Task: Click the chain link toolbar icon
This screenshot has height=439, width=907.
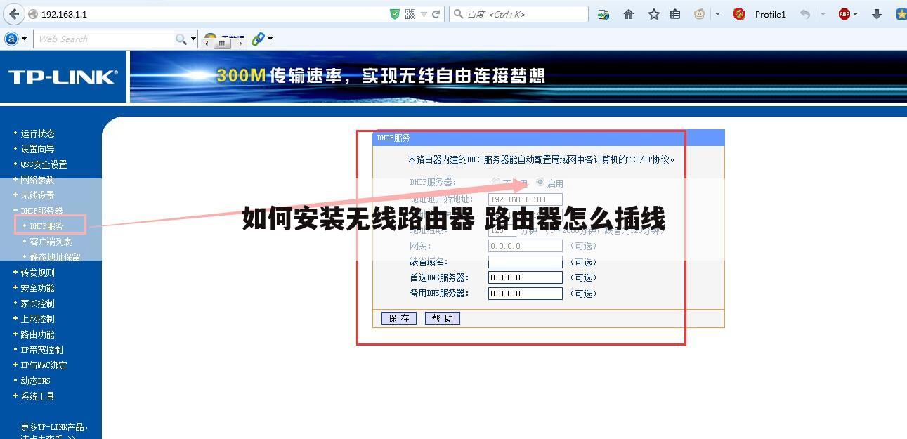Action: click(258, 39)
